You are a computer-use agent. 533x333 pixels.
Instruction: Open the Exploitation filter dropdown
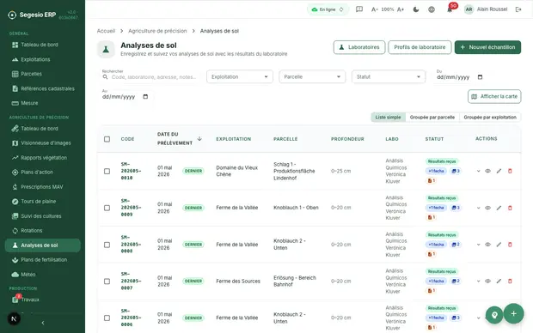pos(240,76)
